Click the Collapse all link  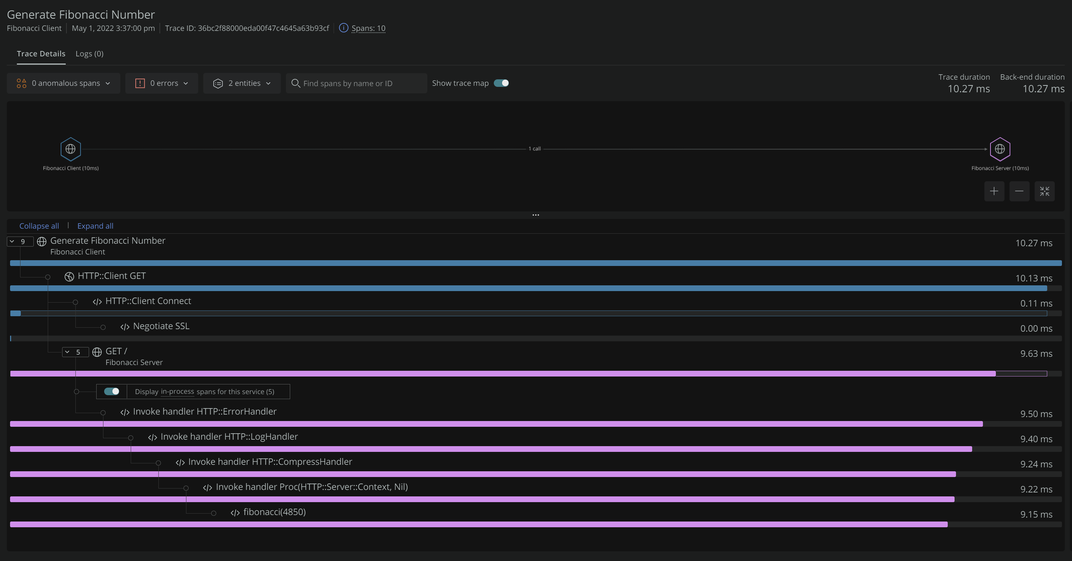[39, 226]
